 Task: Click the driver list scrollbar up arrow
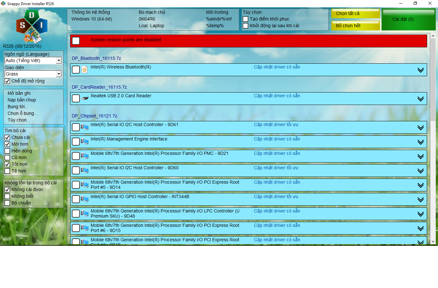tap(433, 36)
